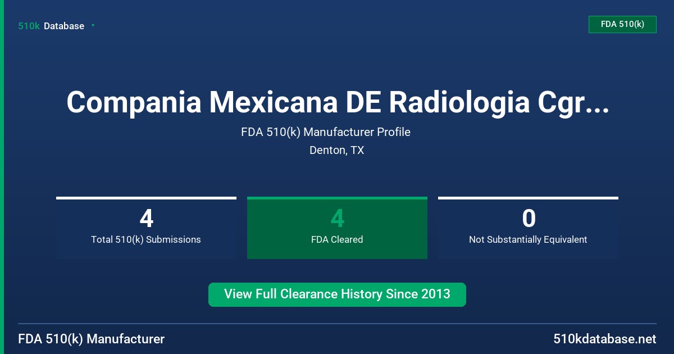Visit 510kdatabase.net footer link
The image size is (674, 354).
coord(604,339)
